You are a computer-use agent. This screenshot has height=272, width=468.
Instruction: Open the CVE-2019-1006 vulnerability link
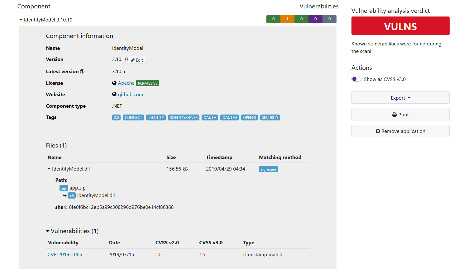(x=65, y=254)
